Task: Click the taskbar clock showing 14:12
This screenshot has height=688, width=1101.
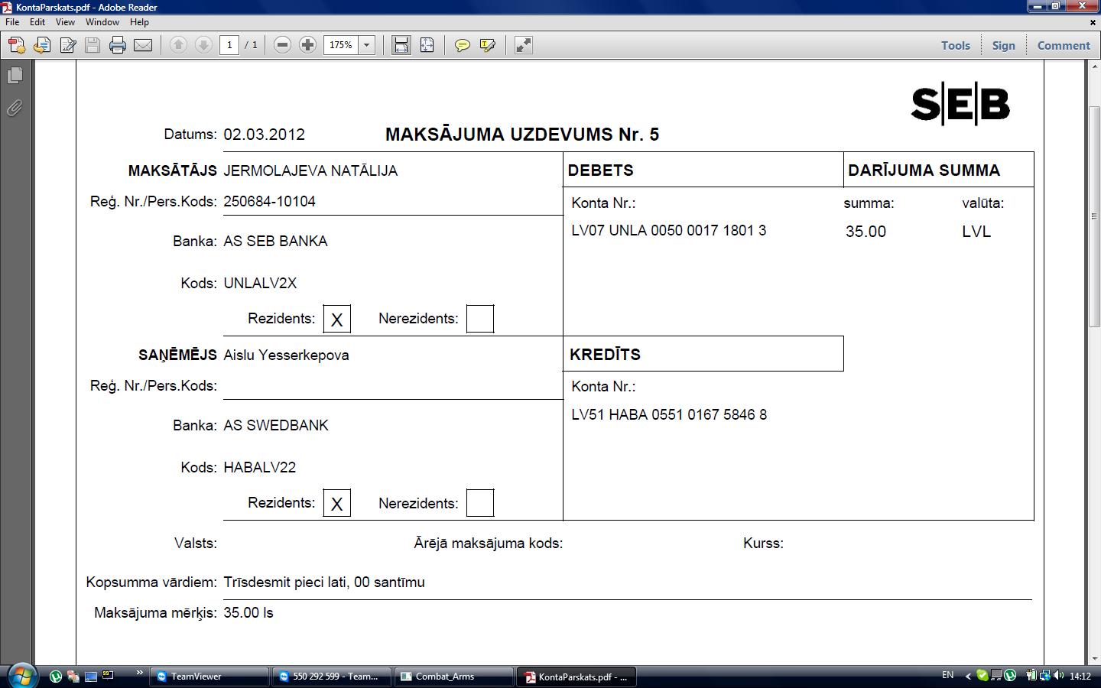Action: (x=1080, y=676)
